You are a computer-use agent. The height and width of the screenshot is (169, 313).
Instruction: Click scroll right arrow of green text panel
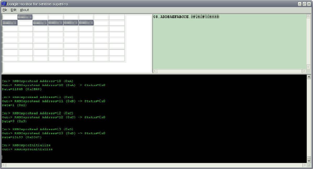304,71
